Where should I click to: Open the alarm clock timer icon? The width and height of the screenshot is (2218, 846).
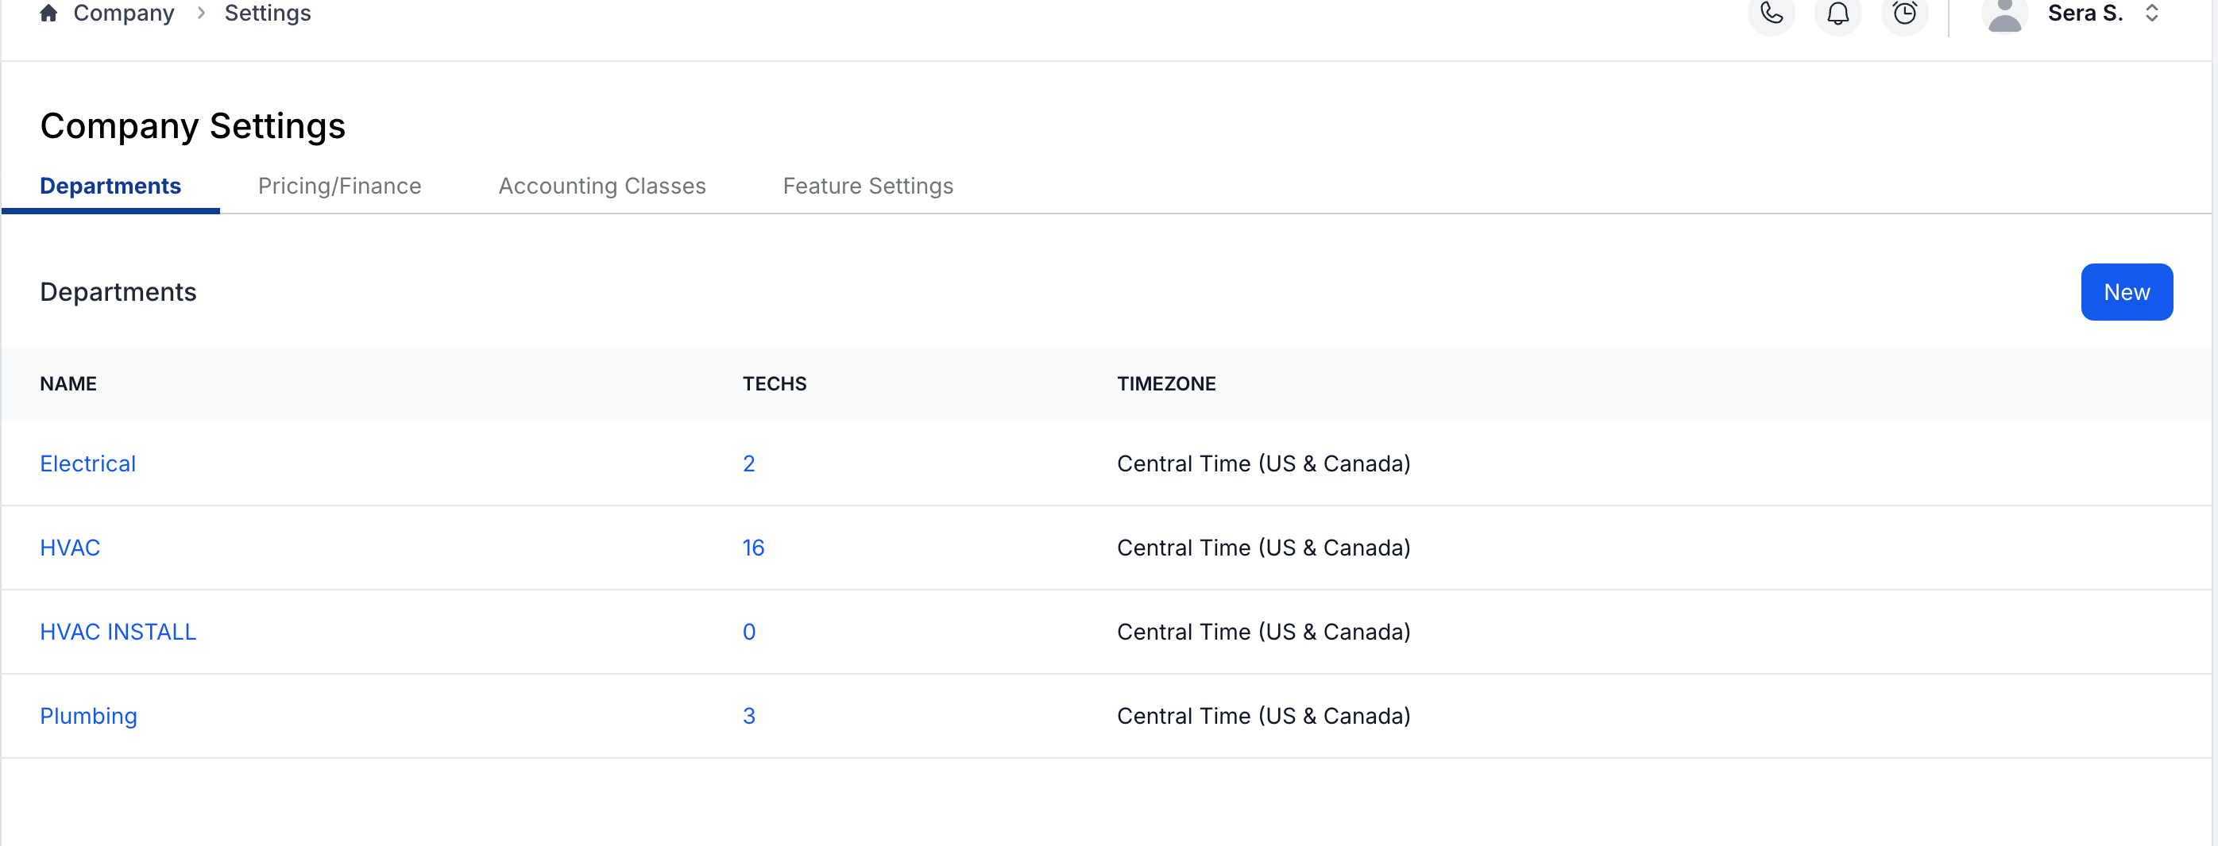1904,13
